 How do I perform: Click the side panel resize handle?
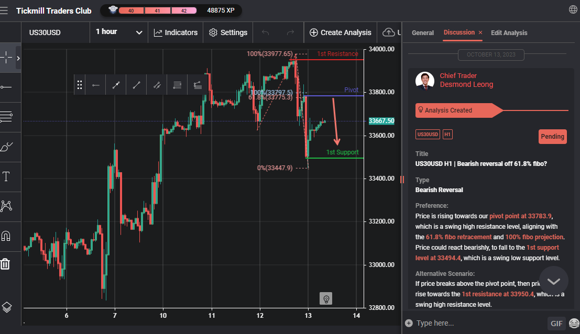pyautogui.click(x=402, y=180)
